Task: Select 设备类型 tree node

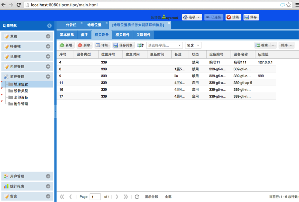Action: 21,91
